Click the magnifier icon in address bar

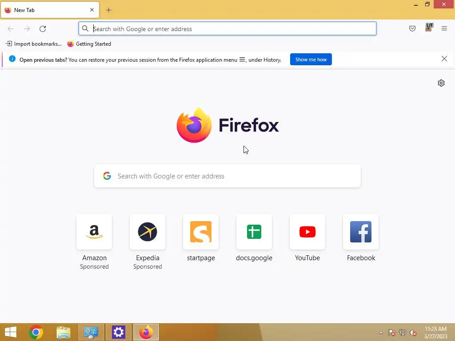point(85,28)
